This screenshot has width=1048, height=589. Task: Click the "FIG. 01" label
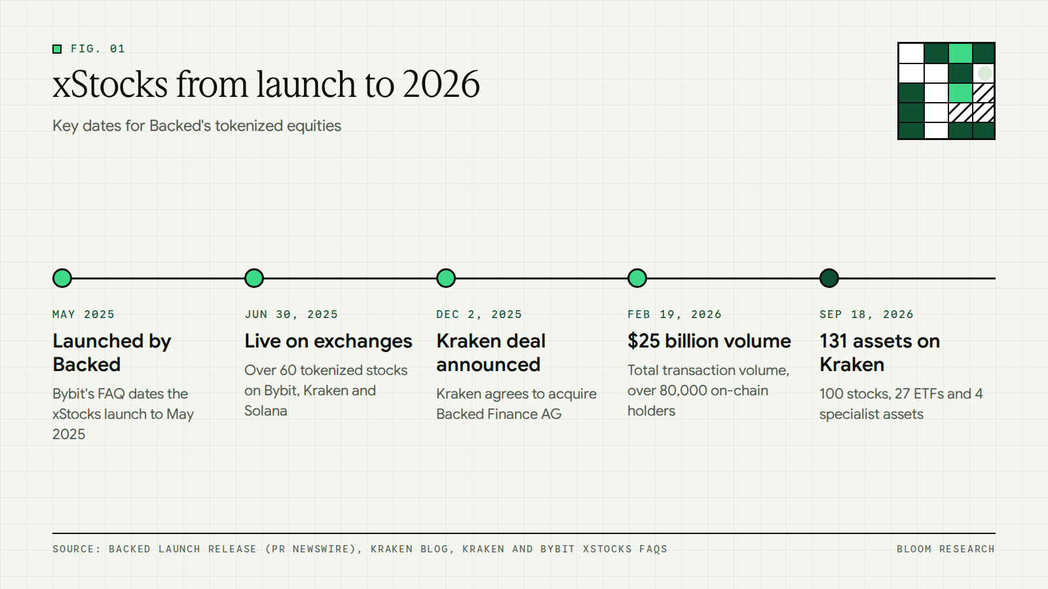[98, 49]
